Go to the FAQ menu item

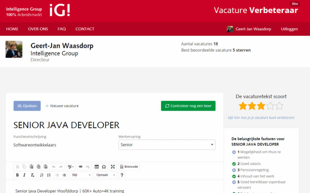(x=62, y=29)
